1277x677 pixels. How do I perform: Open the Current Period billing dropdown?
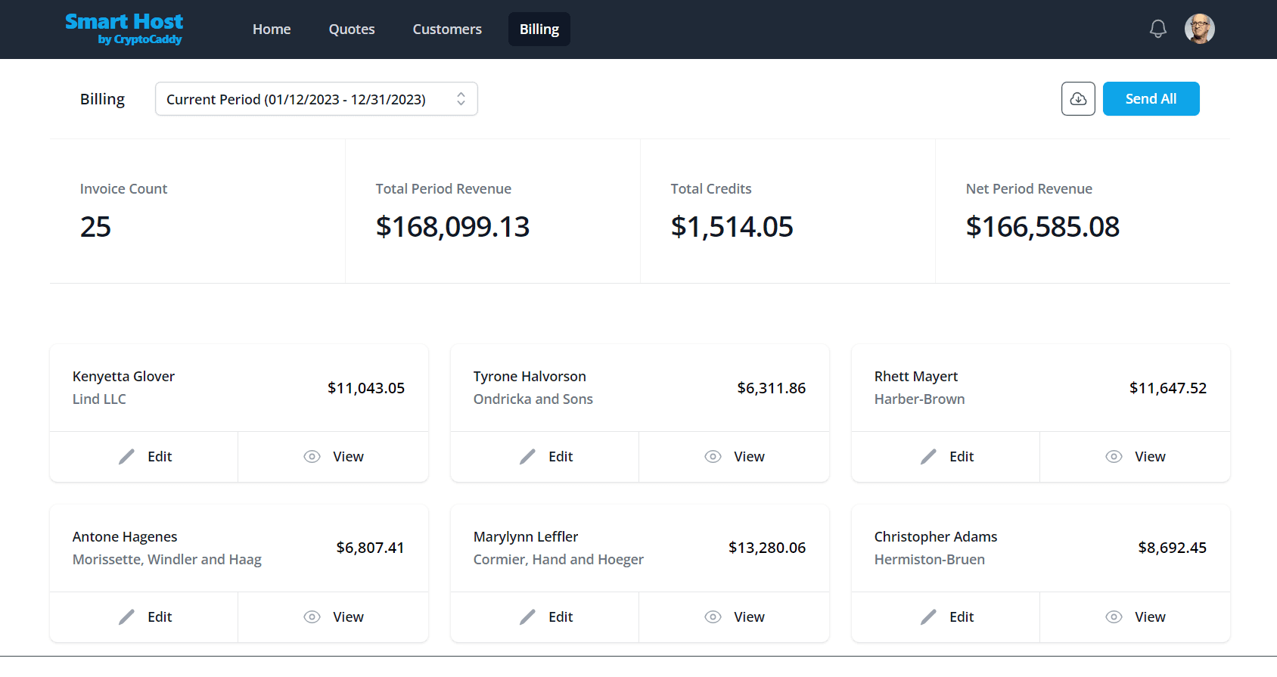[315, 99]
